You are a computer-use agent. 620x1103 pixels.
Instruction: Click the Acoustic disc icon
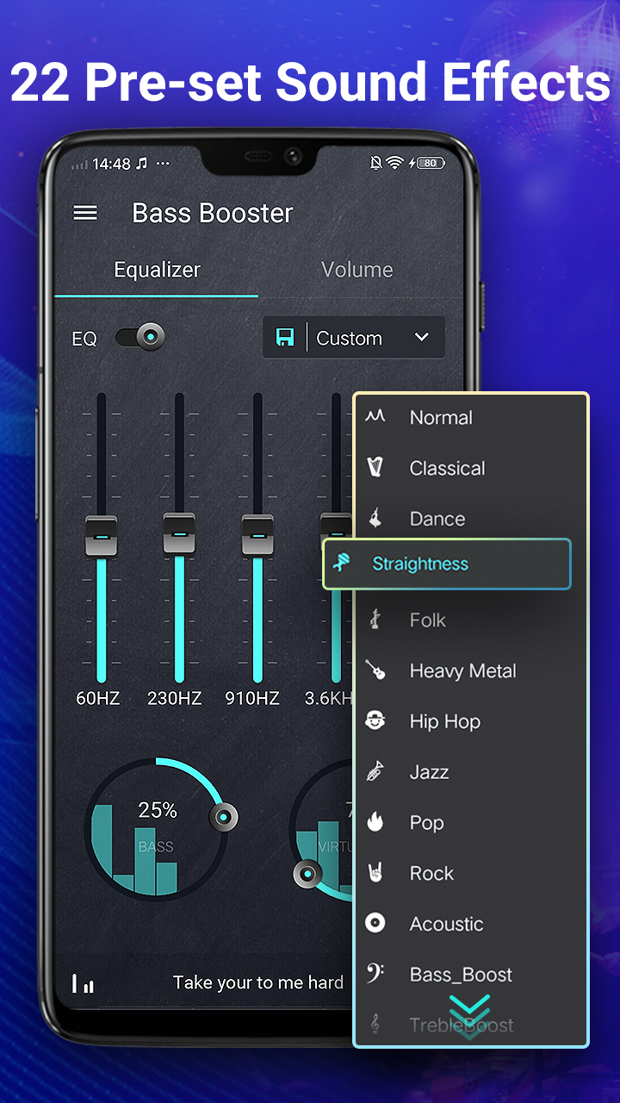(x=375, y=924)
